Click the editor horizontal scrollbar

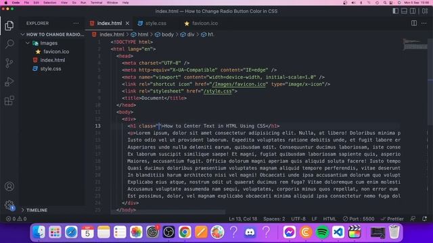(168, 213)
